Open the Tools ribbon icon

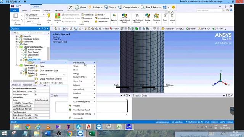pos(165,16)
